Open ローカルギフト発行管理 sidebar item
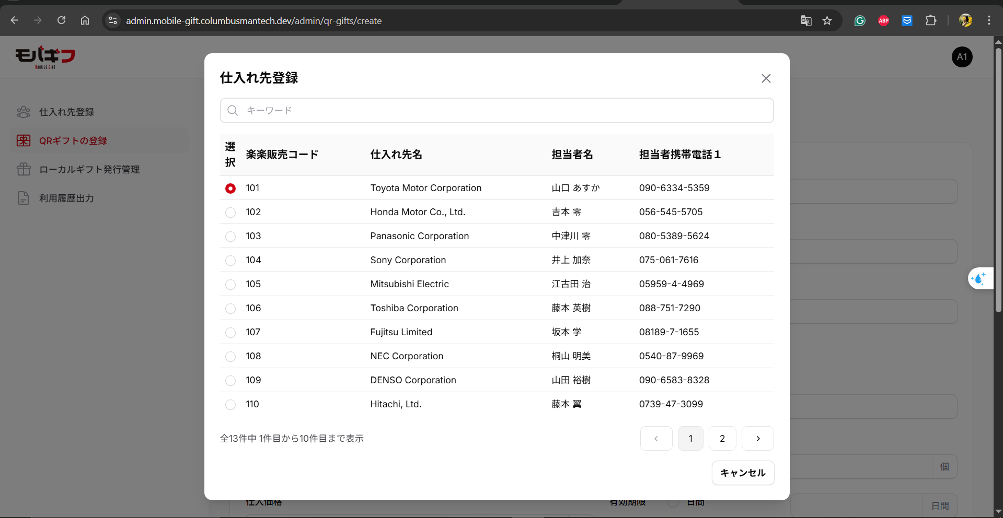The height and width of the screenshot is (518, 1003). [x=89, y=170]
